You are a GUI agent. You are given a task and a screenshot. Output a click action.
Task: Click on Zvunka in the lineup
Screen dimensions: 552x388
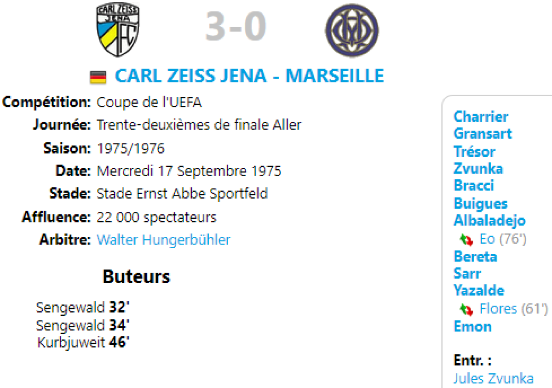(x=478, y=169)
